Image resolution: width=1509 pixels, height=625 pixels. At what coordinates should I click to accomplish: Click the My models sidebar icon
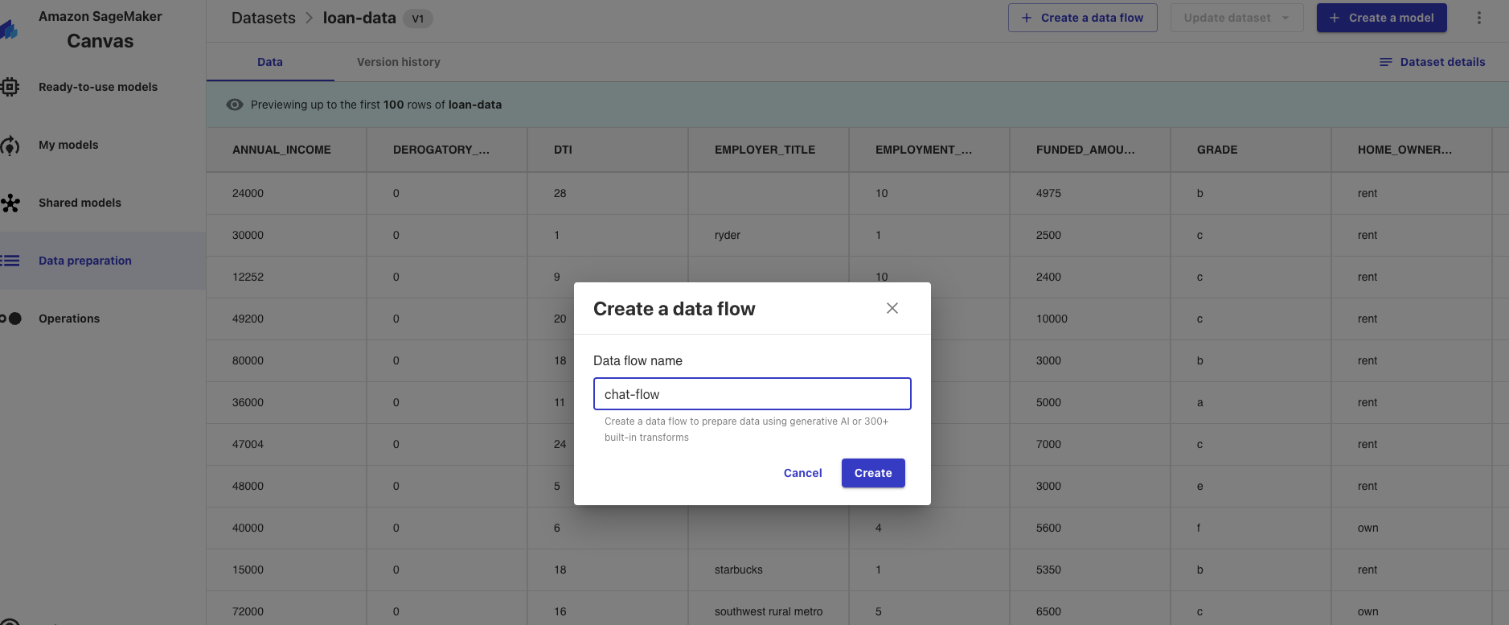coord(10,146)
